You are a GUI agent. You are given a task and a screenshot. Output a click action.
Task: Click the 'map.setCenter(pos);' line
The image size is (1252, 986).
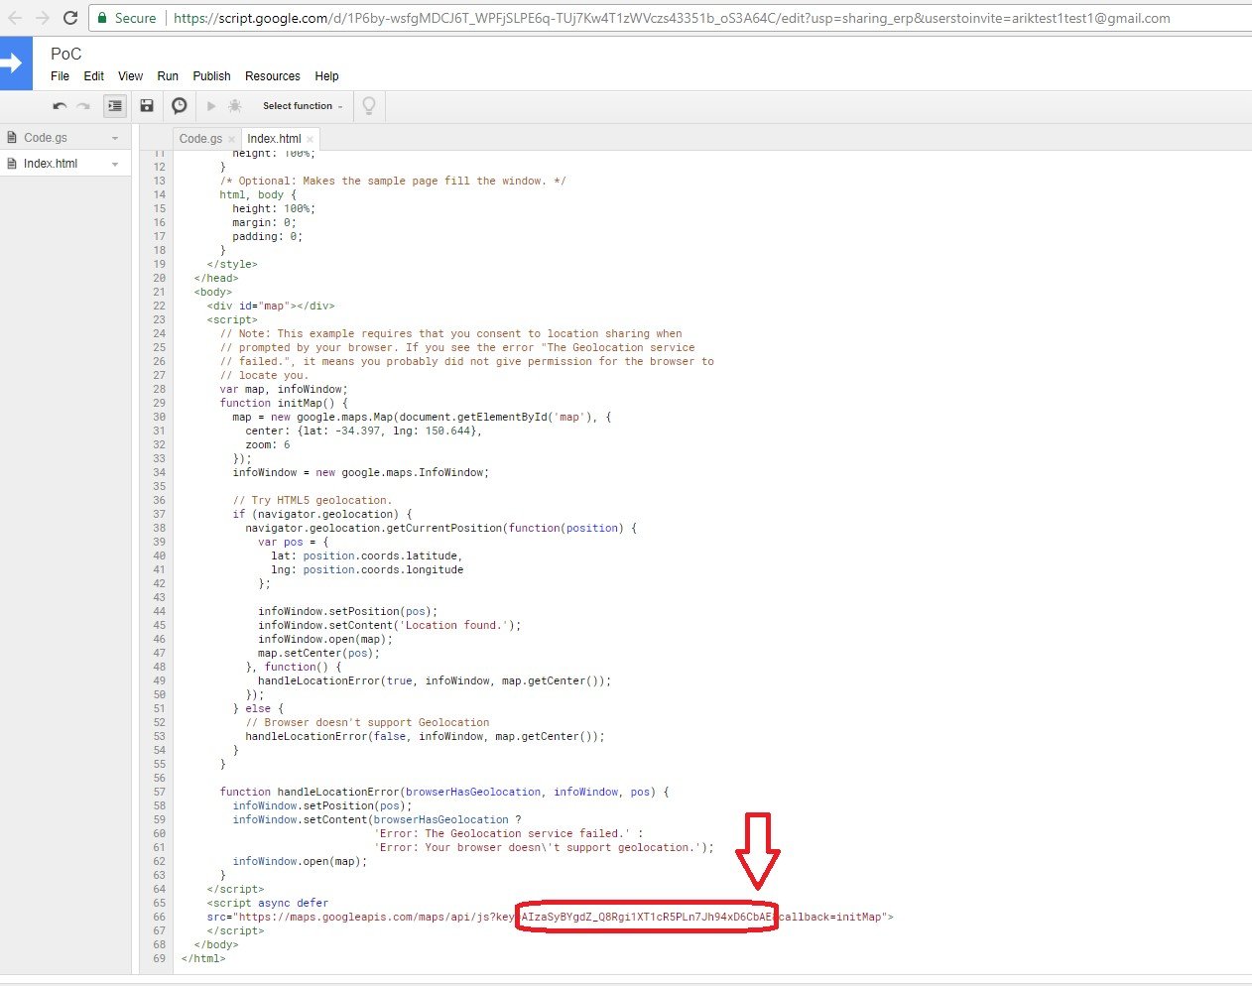319,653
